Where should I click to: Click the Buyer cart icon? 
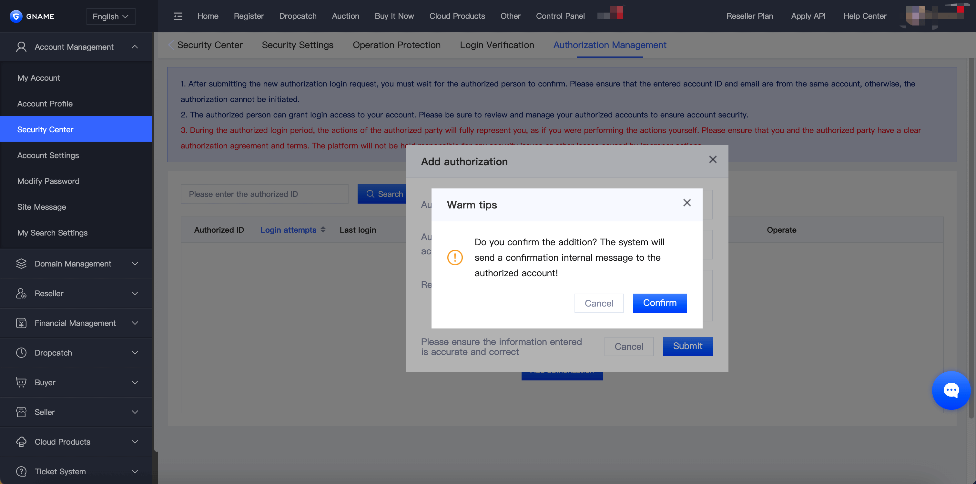[21, 382]
